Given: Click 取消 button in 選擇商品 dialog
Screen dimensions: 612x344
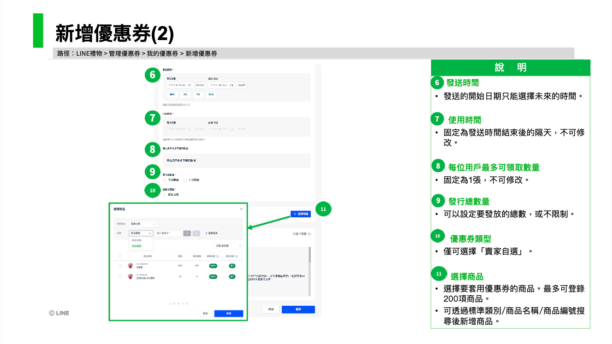Looking at the screenshot, I should [205, 313].
